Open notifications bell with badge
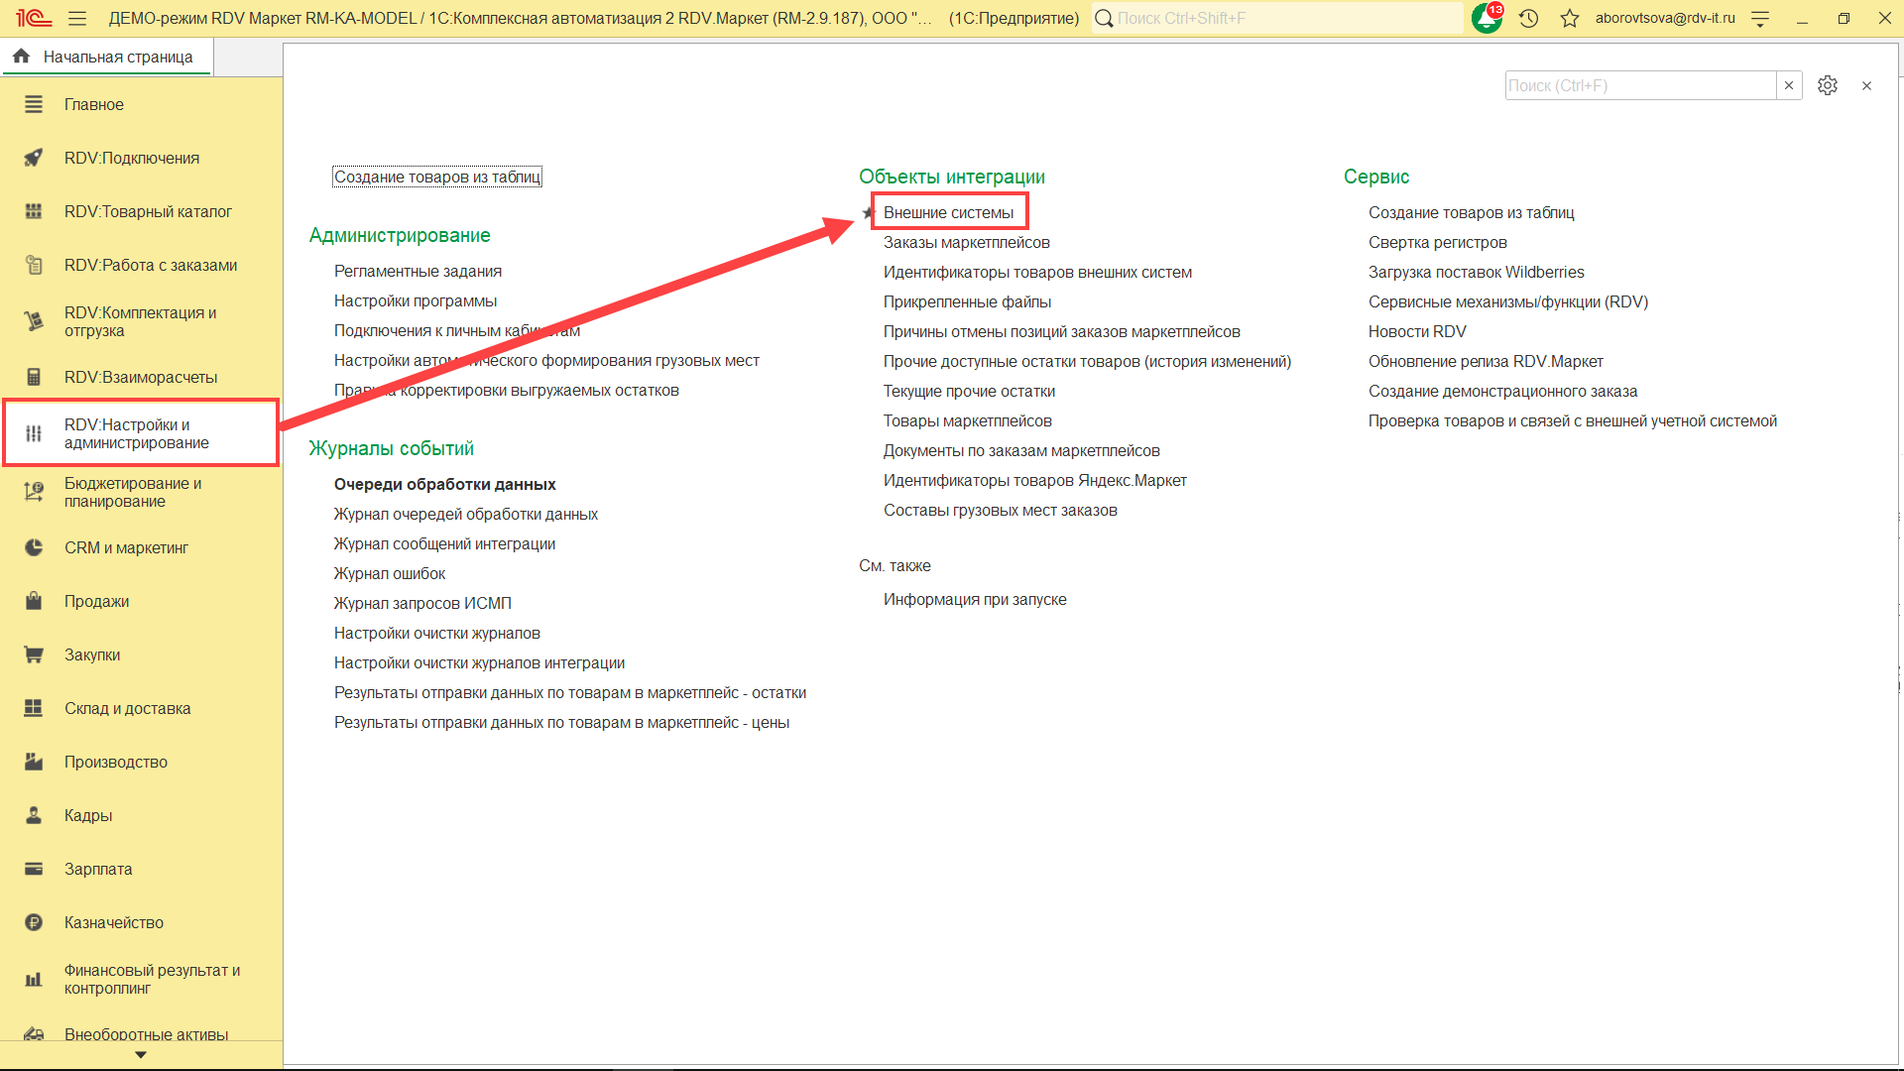Image resolution: width=1904 pixels, height=1071 pixels. coord(1487,18)
